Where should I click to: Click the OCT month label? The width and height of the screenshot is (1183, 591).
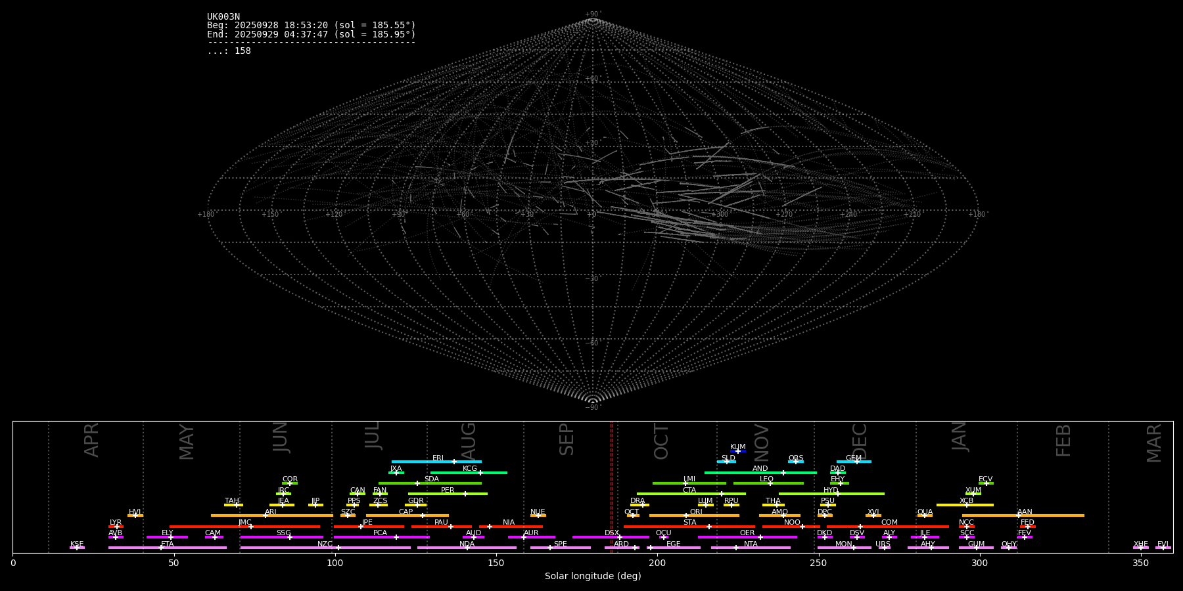pyautogui.click(x=661, y=441)
